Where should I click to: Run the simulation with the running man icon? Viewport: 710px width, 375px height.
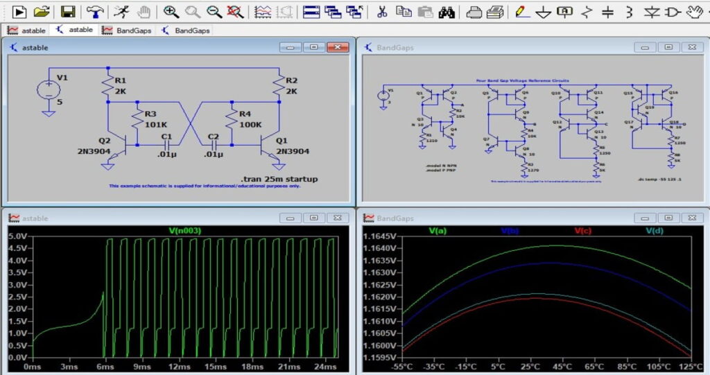(121, 12)
